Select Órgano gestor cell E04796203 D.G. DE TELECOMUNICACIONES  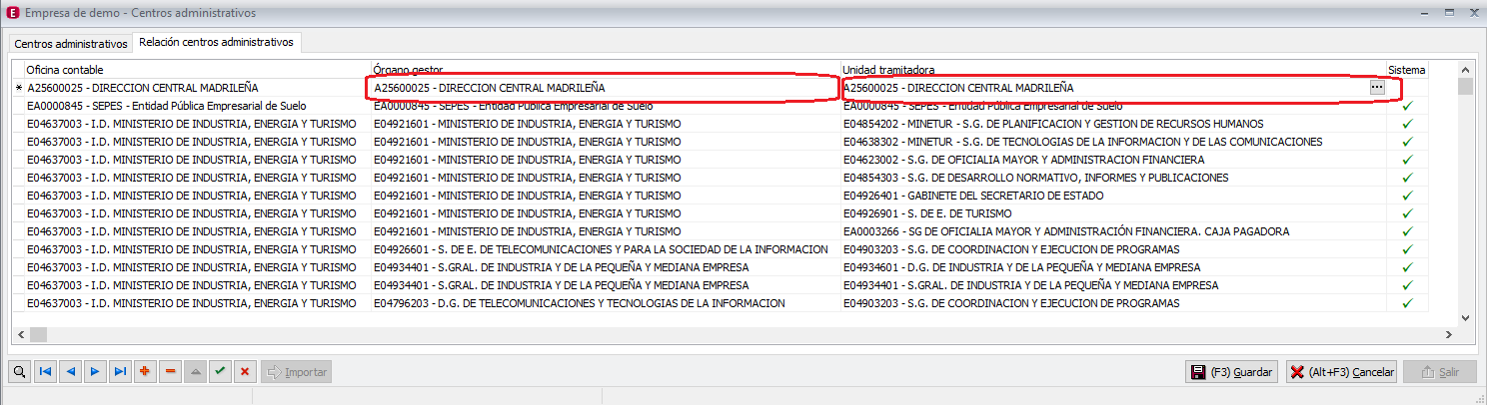click(x=606, y=303)
